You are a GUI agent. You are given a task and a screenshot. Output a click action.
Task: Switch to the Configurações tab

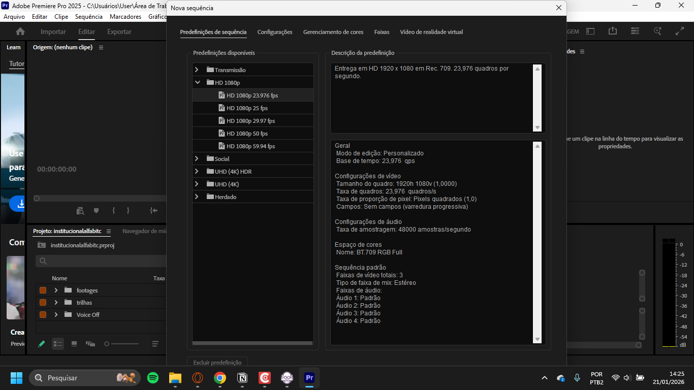click(275, 32)
